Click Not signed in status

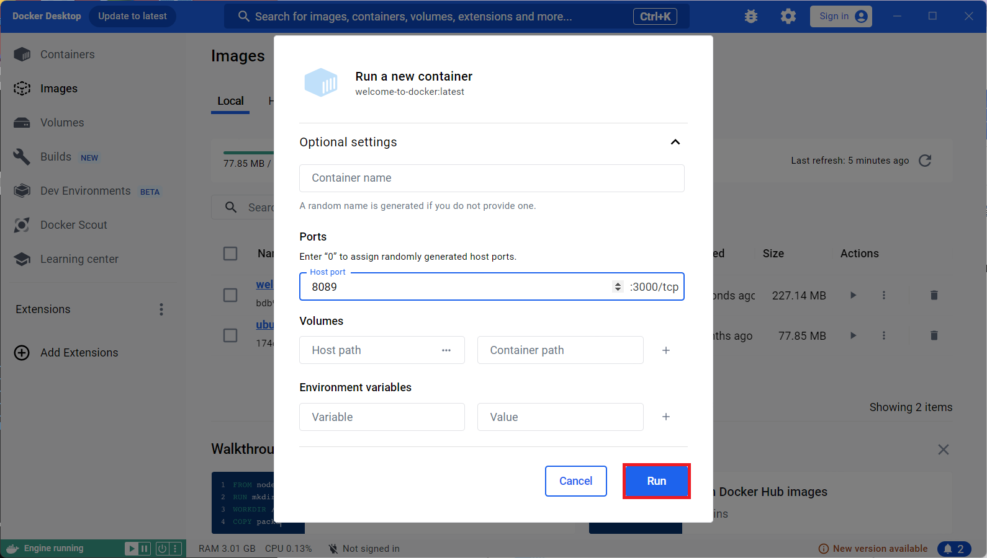[364, 549]
